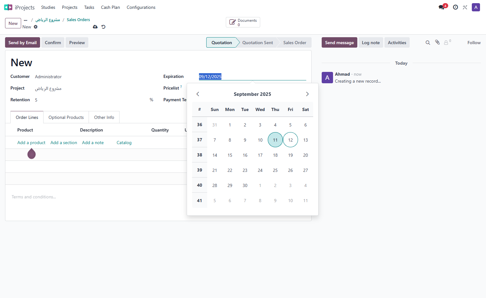Click the gear icon next to New
This screenshot has height=298, width=486.
tap(36, 27)
